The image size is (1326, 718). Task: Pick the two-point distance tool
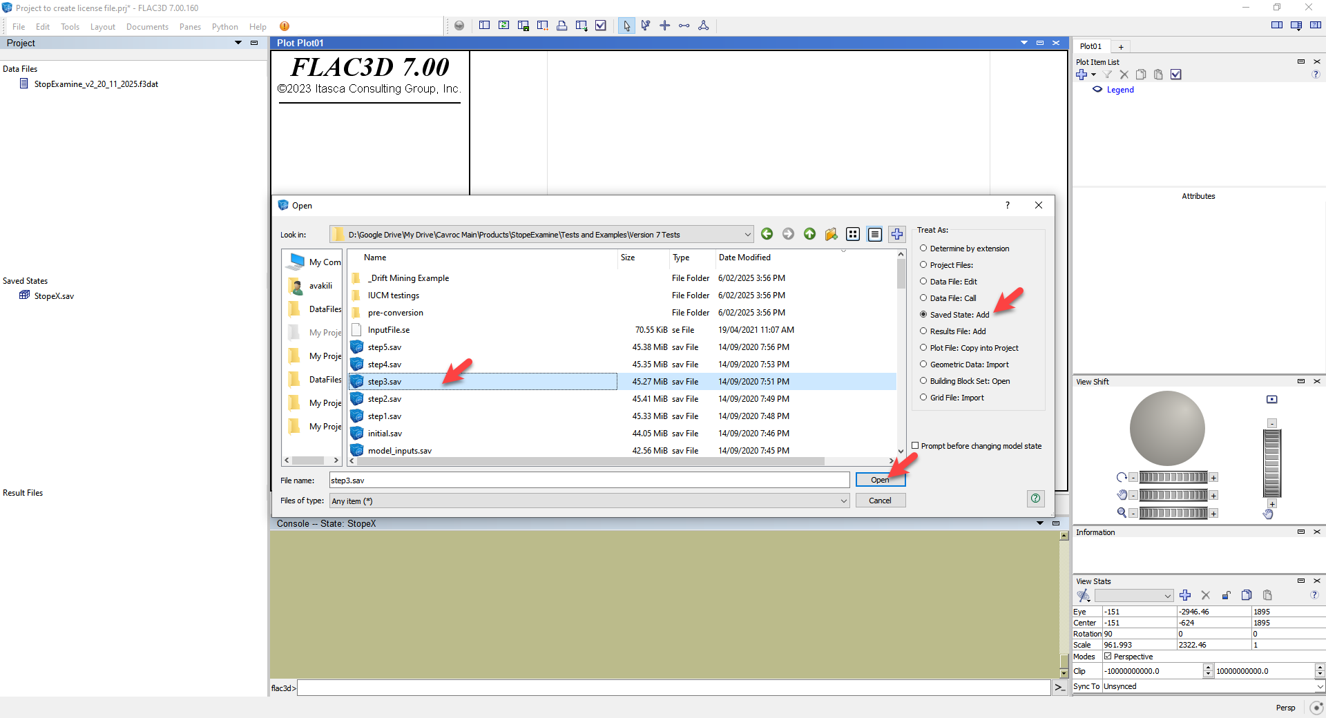tap(684, 26)
